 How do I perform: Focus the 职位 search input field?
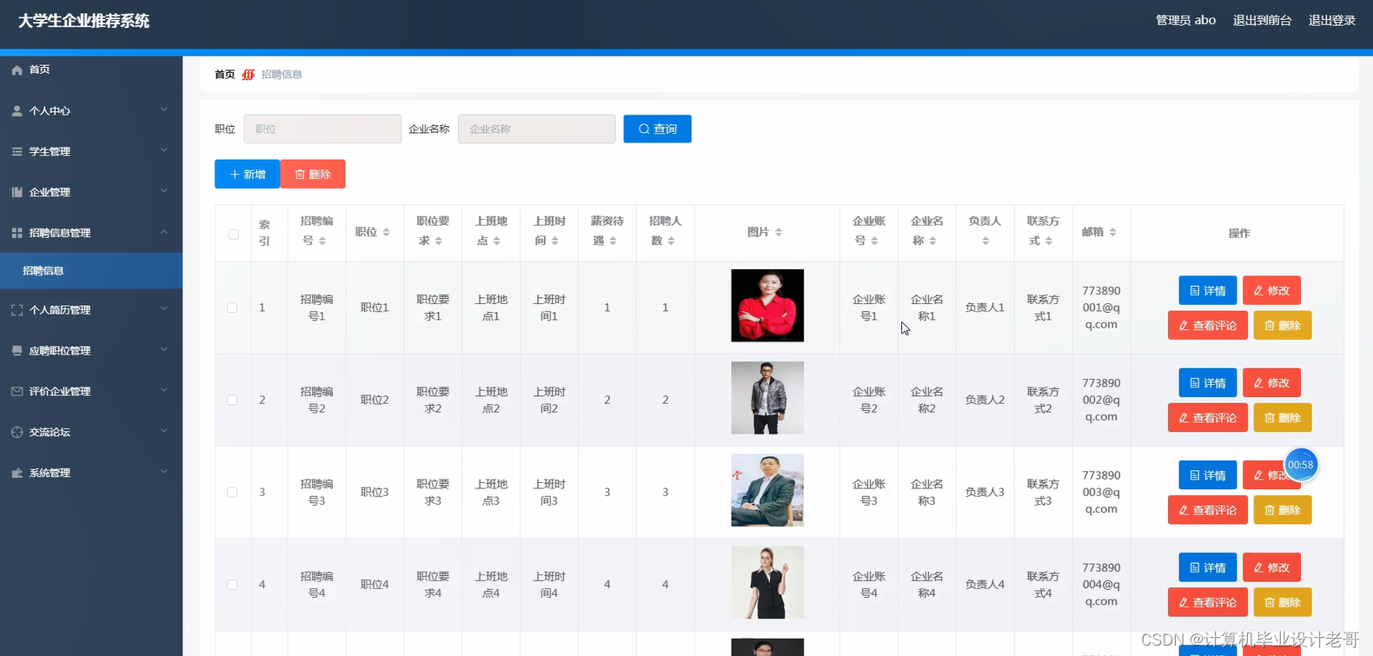(322, 129)
